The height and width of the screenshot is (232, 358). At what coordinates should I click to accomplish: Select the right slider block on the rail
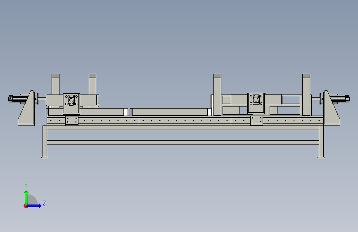256,121
